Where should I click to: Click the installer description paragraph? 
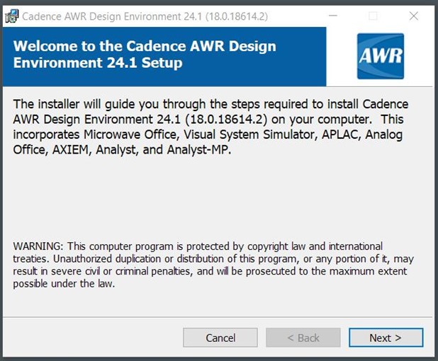coord(210,127)
